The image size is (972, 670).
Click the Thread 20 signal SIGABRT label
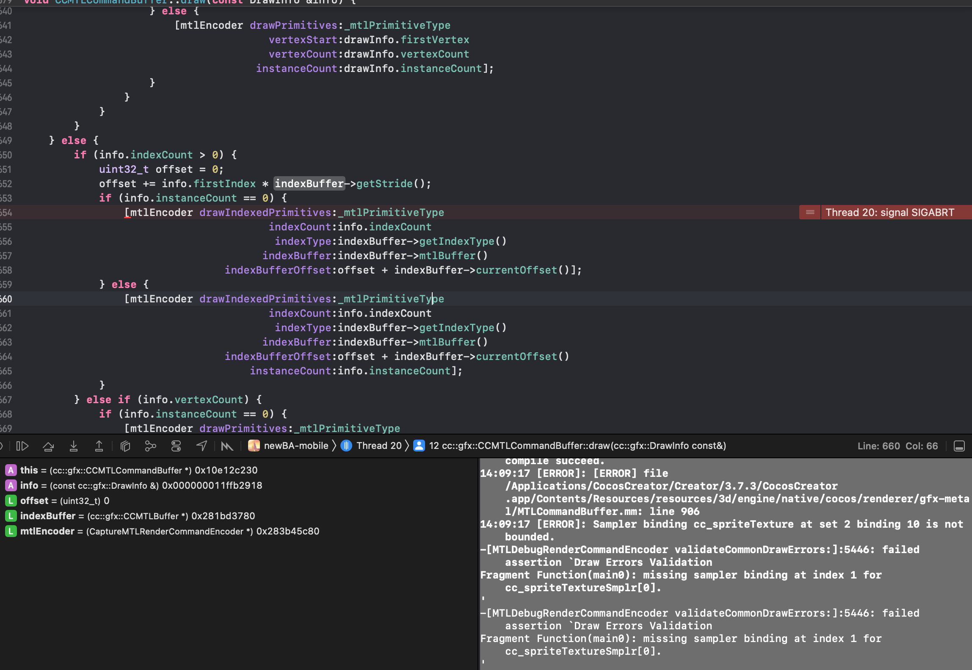(889, 212)
